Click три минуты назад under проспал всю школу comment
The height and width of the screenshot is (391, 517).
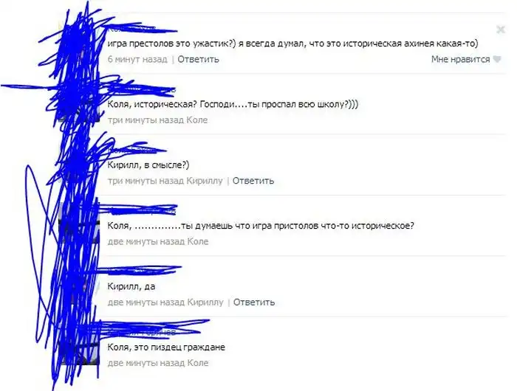(x=146, y=120)
